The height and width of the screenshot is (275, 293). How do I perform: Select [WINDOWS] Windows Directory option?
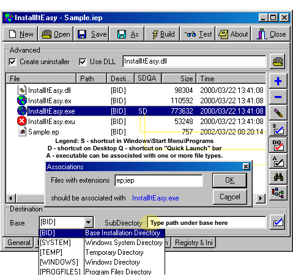102,262
